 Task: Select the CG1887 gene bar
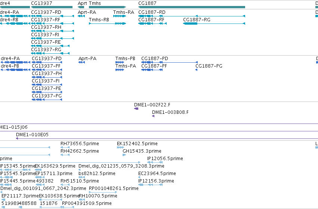(192, 7)
